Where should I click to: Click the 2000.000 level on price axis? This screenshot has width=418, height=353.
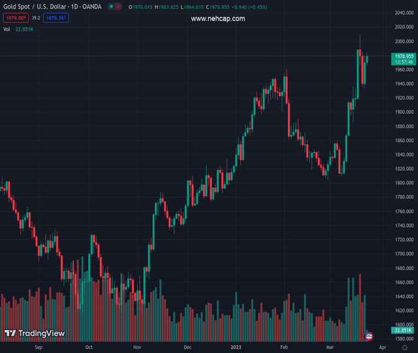pos(403,41)
